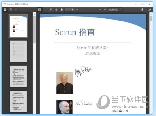This screenshot has height=116, width=156.
Task: Click the PDF app icon in title bar
Action: pyautogui.click(x=5, y=4)
